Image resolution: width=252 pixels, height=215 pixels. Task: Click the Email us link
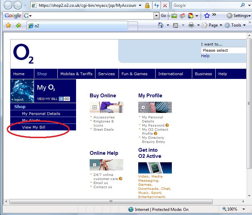point(101,183)
